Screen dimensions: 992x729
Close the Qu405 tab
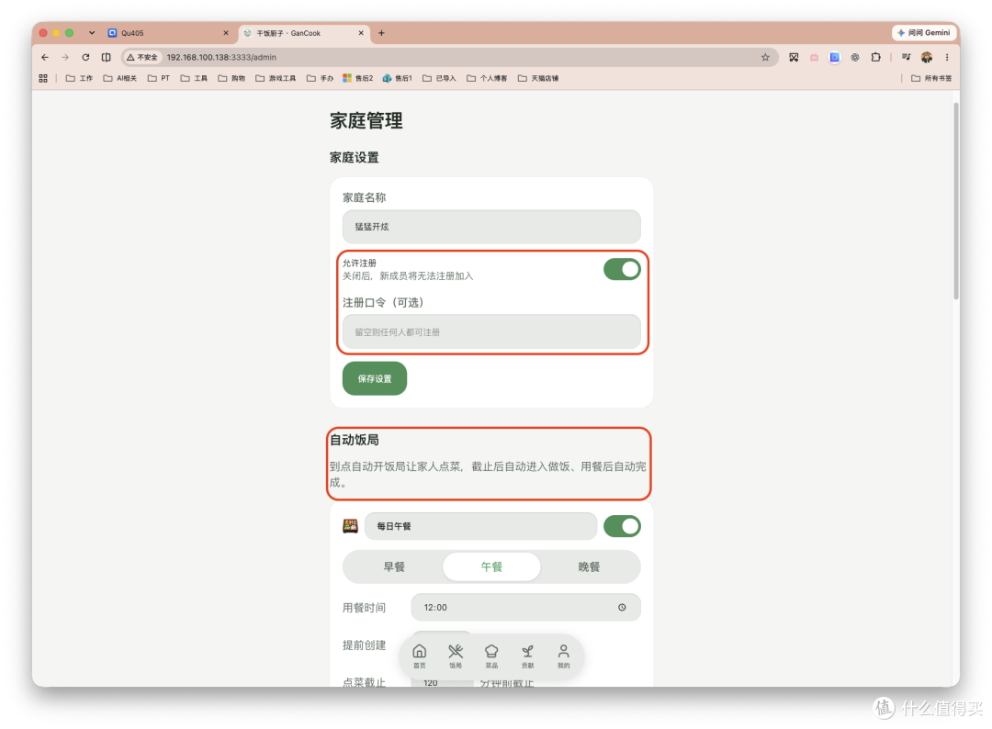(226, 33)
